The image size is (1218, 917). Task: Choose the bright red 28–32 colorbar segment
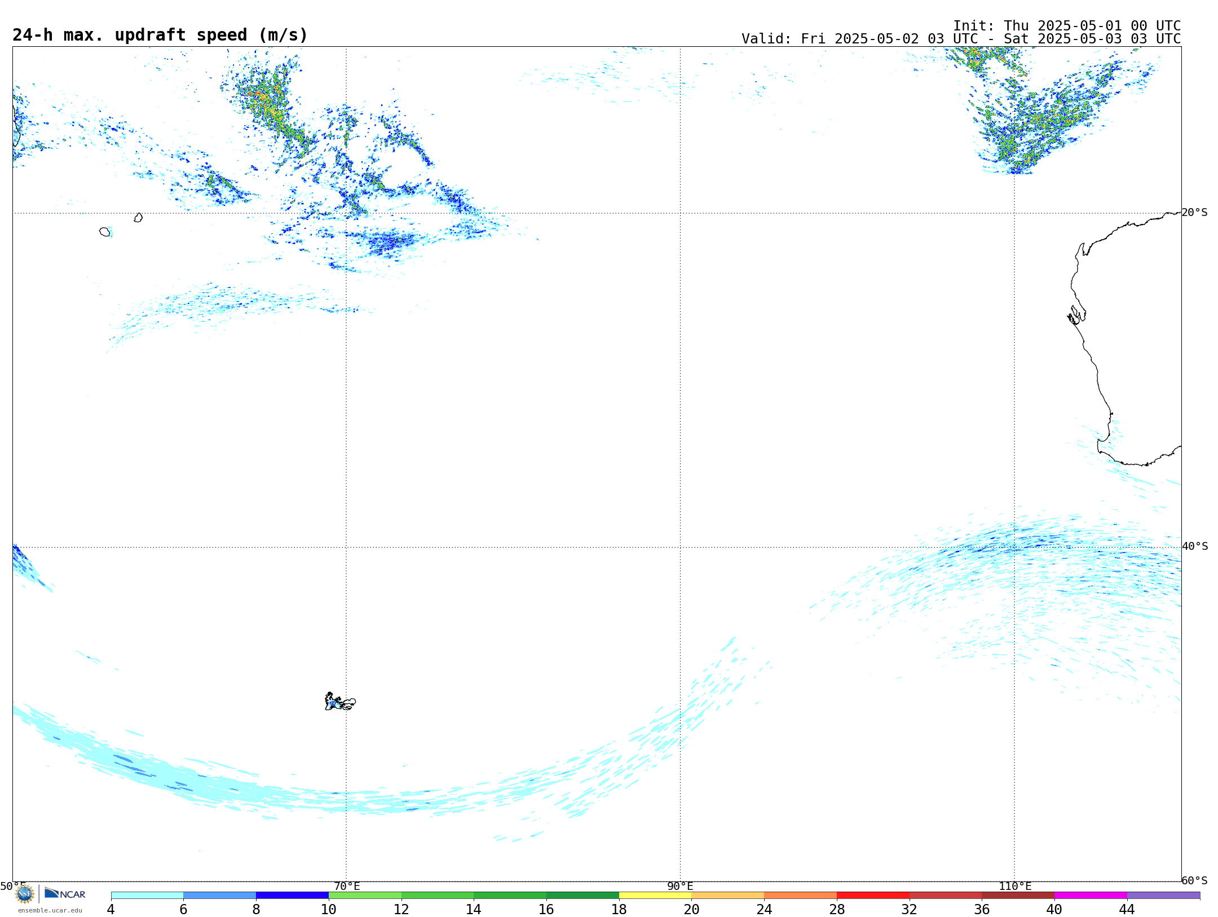(873, 896)
